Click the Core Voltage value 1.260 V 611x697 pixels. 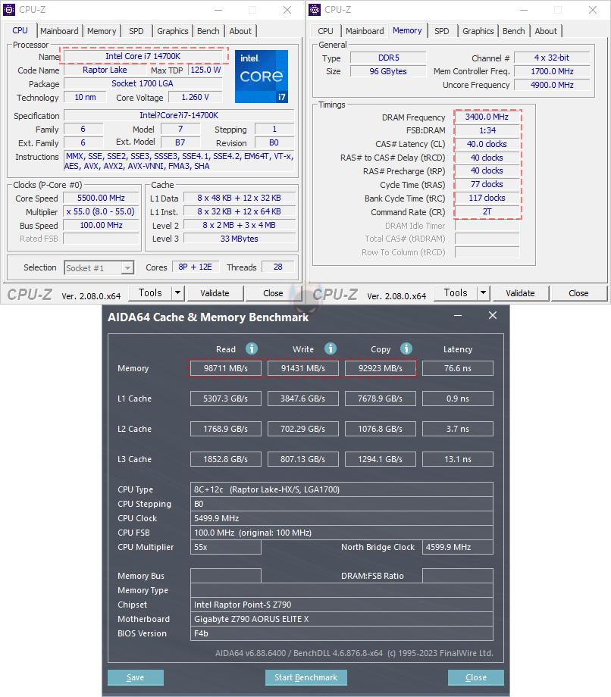(195, 97)
